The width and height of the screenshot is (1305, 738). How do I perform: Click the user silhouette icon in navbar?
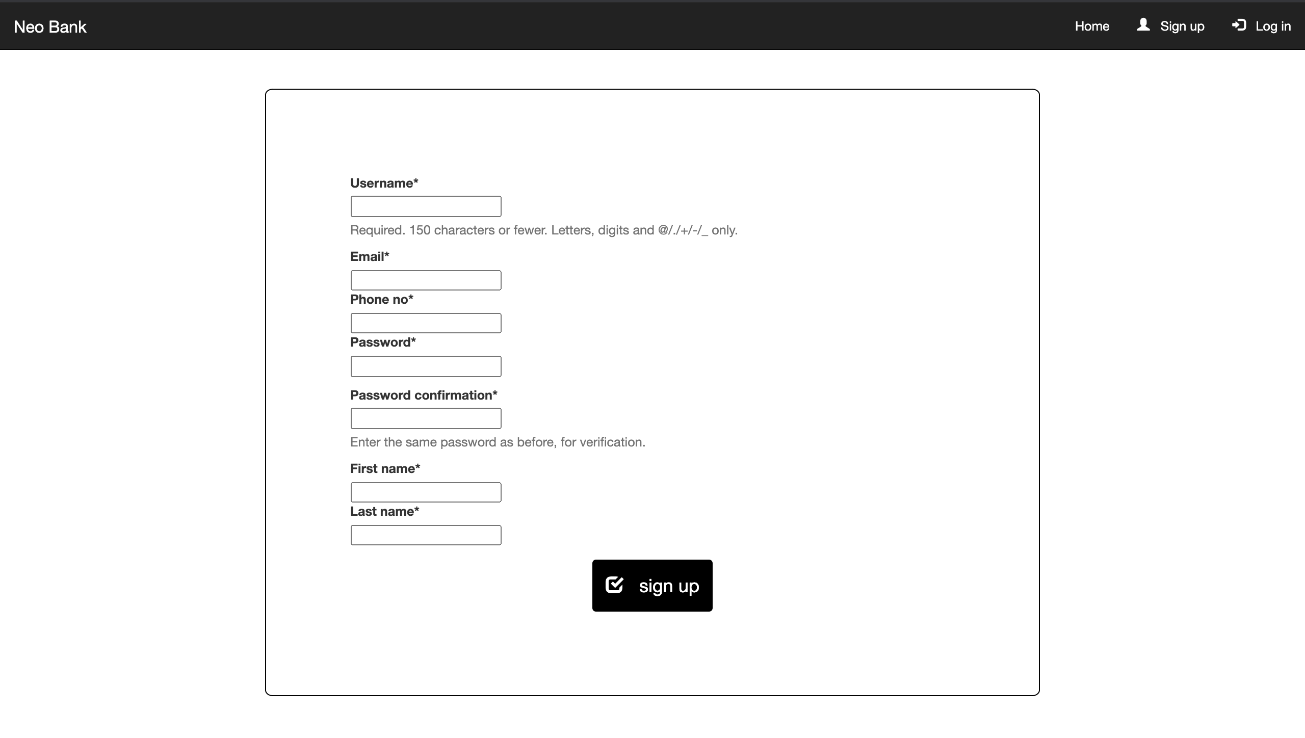[x=1143, y=25]
